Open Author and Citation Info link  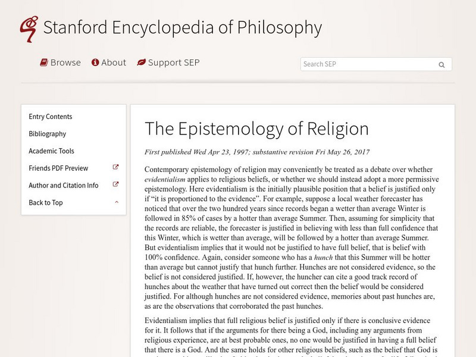pos(64,185)
